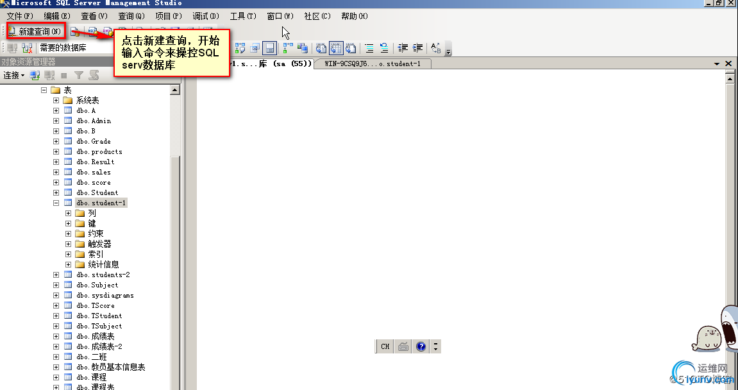Select the dbo.products table
738x390 pixels.
pos(99,151)
